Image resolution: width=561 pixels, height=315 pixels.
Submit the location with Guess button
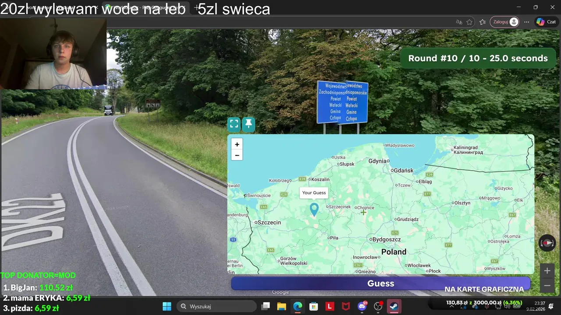pyautogui.click(x=380, y=283)
